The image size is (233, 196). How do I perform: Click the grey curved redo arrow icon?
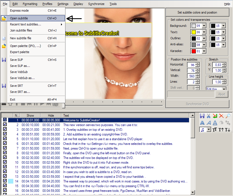point(221,123)
